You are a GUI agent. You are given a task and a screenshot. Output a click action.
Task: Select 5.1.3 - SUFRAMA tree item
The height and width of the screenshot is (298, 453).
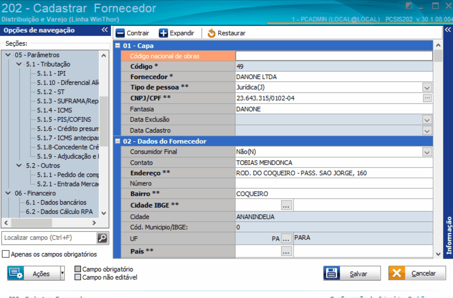68,101
